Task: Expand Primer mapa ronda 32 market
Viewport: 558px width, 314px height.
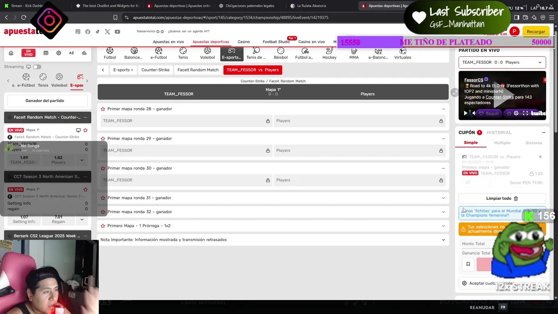Action: 443,212
